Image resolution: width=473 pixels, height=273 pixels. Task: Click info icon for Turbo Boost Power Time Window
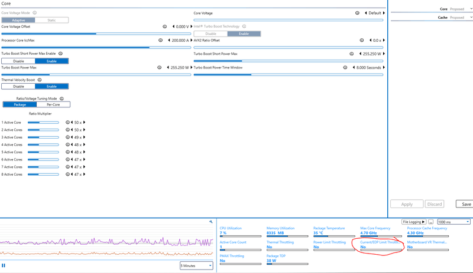tap(345, 68)
